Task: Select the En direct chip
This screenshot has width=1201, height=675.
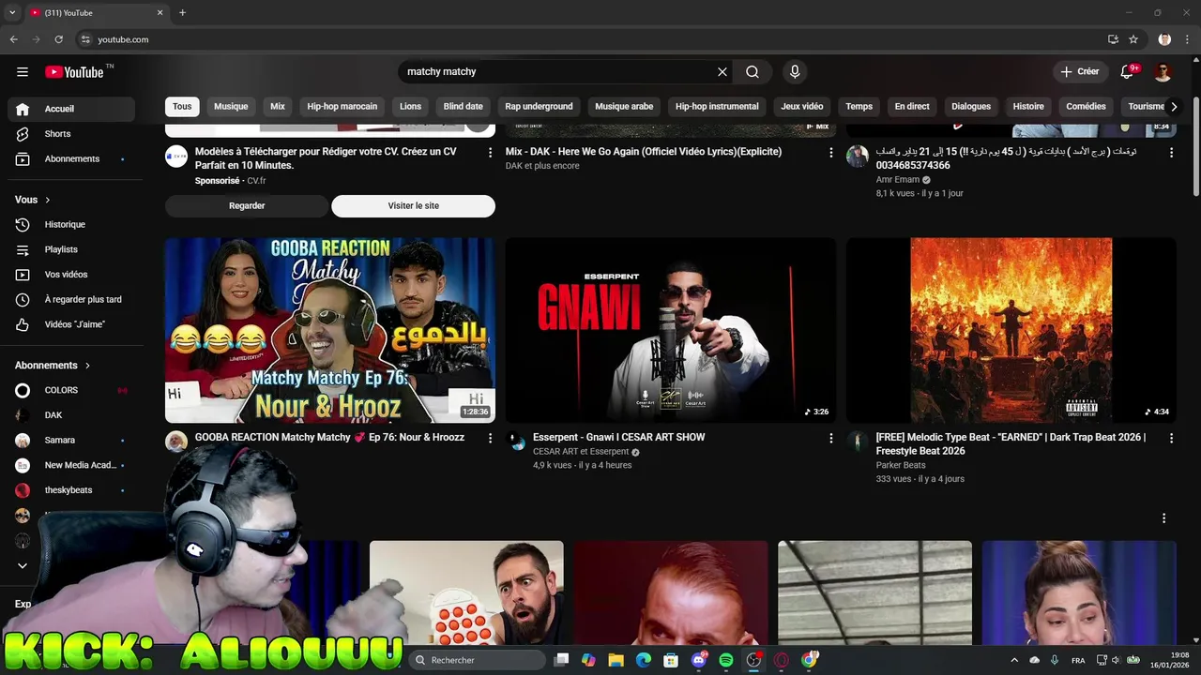Action: coord(912,107)
